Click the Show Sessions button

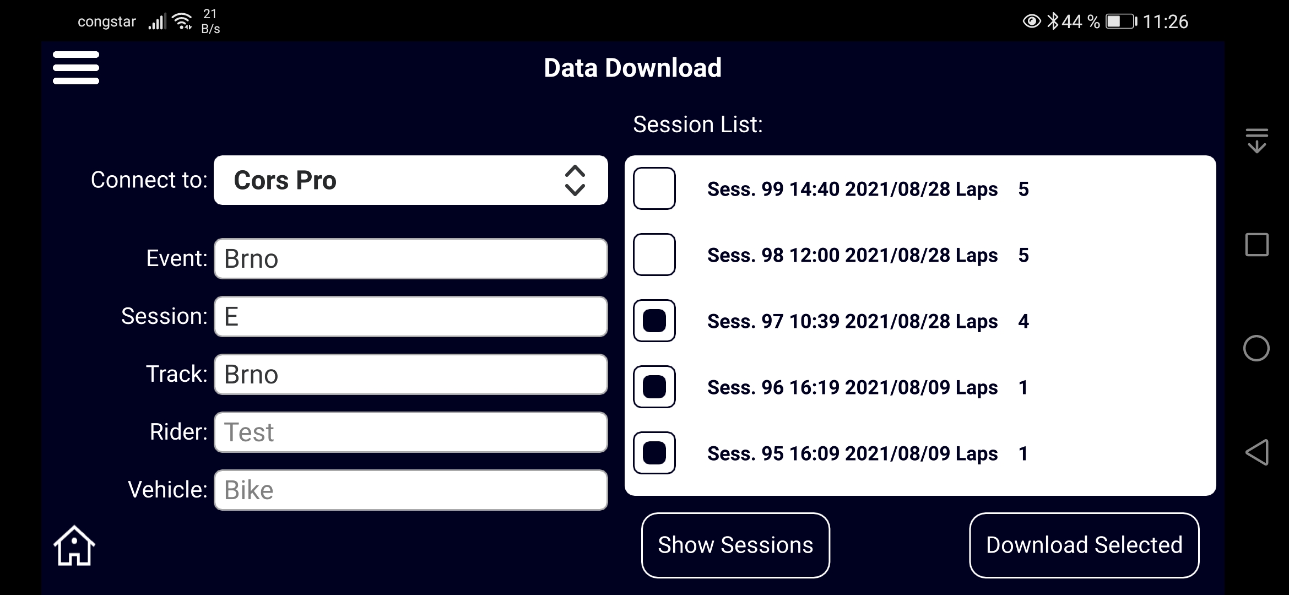click(735, 545)
